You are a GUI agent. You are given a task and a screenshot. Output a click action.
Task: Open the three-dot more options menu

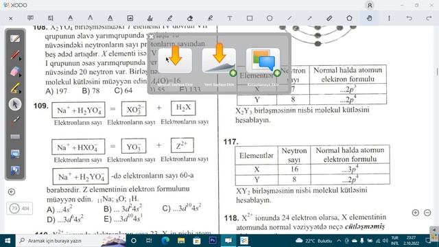click(389, 19)
